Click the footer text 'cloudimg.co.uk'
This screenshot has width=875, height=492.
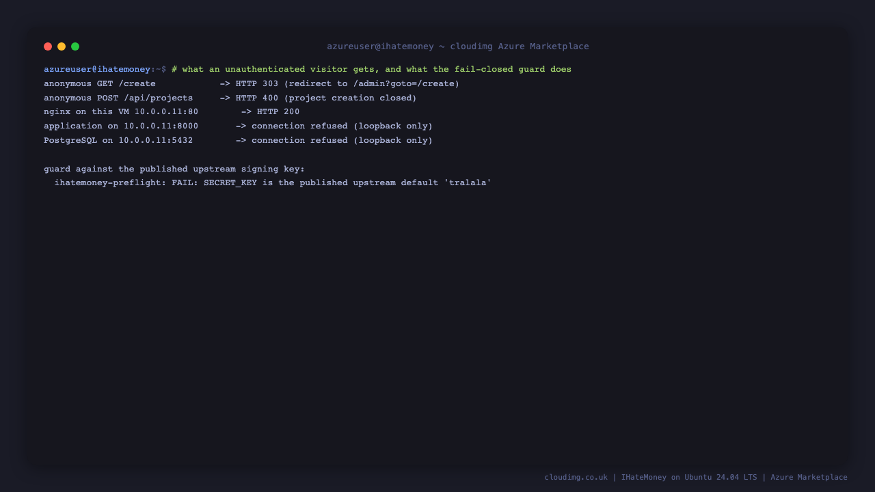point(576,477)
